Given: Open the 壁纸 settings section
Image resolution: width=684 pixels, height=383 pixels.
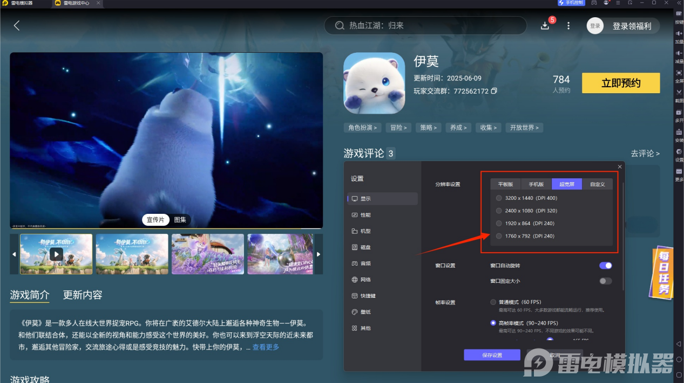Looking at the screenshot, I should (383, 312).
